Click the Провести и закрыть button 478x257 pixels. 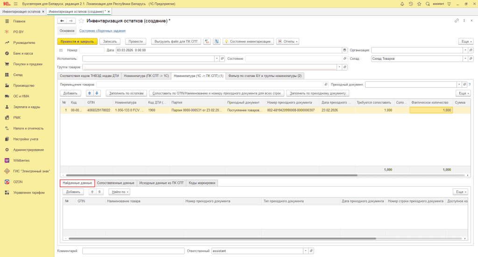pyautogui.click(x=77, y=41)
